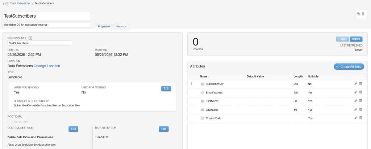Image resolution: width=371 pixels, height=149 pixels.
Task: Switch to the Records tab
Action: point(121,26)
